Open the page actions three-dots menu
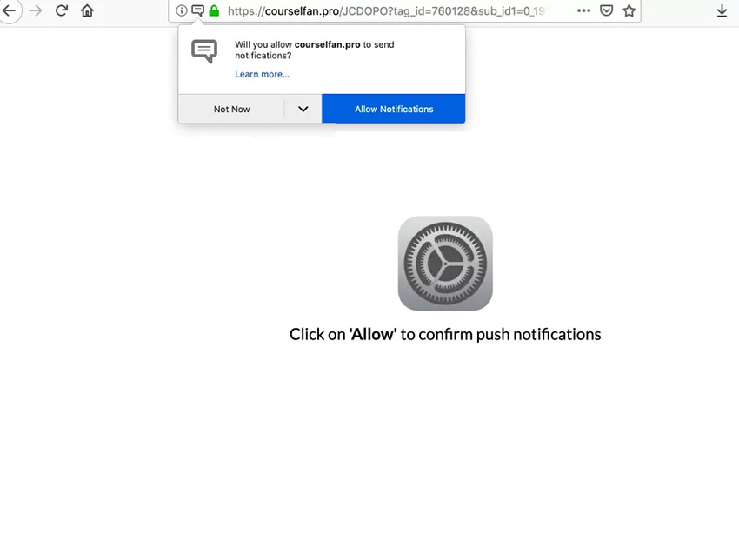This screenshot has width=739, height=548. [583, 10]
